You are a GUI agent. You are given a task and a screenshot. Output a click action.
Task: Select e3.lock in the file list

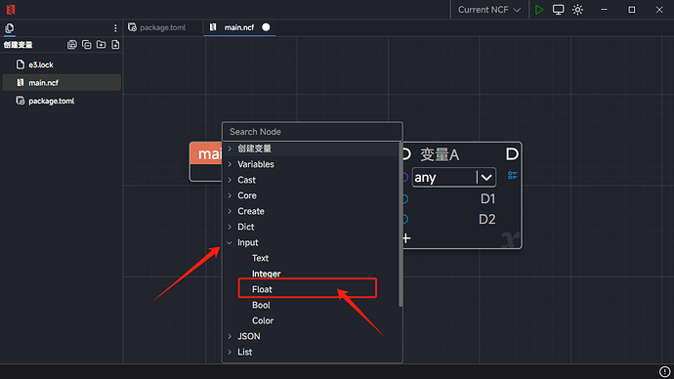62,64
